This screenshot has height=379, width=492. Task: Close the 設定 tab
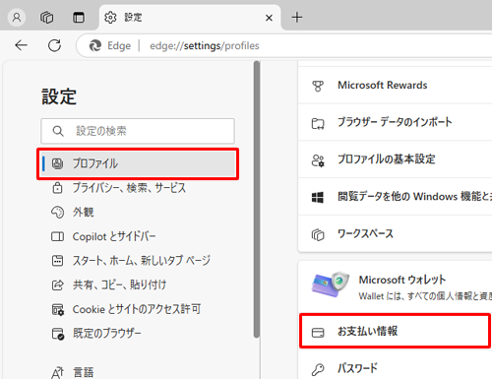point(269,18)
